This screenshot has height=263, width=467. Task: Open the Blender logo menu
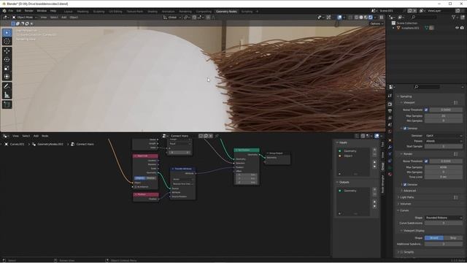click(x=4, y=11)
